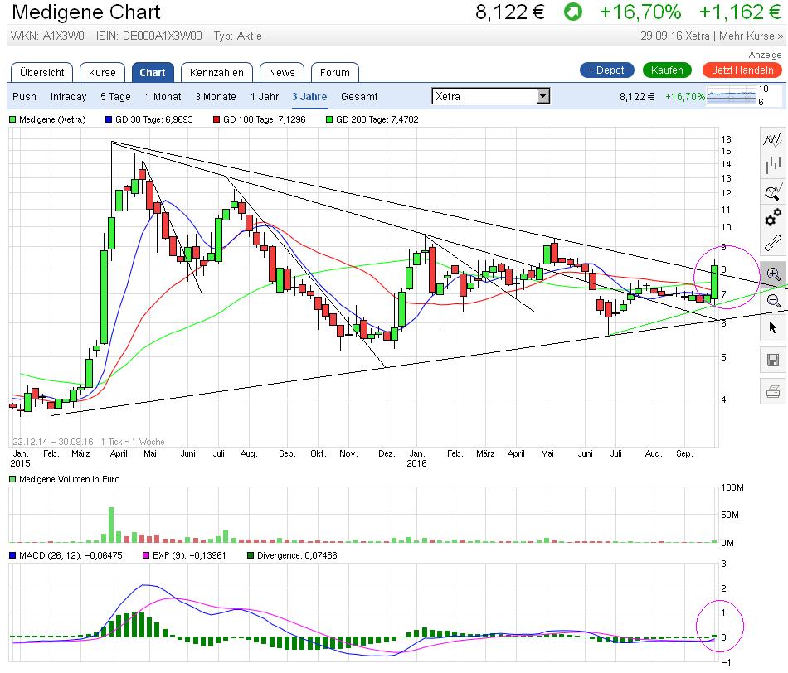Select the line chart type icon

coord(773,138)
